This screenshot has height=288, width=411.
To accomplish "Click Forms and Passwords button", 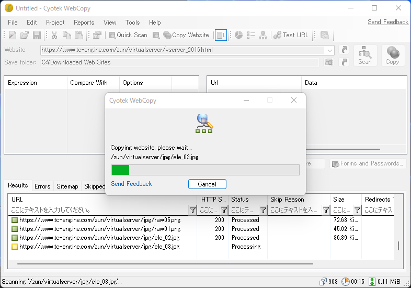I will [368, 163].
